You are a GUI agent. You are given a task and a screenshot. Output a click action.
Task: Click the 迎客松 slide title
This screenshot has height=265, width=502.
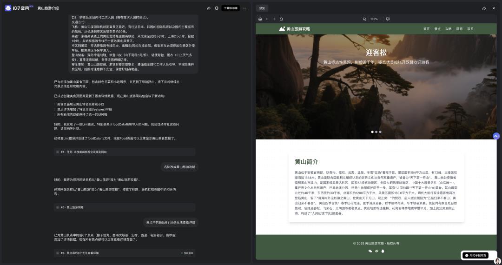click(x=376, y=53)
